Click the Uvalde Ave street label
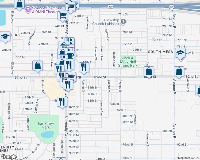The image size is (200, 160). [114, 59]
